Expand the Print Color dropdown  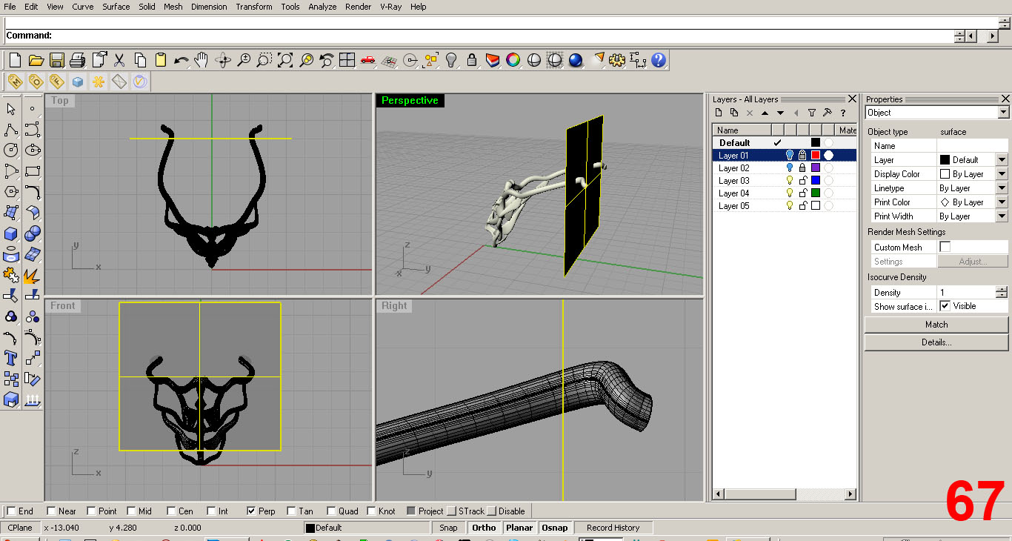point(1002,202)
